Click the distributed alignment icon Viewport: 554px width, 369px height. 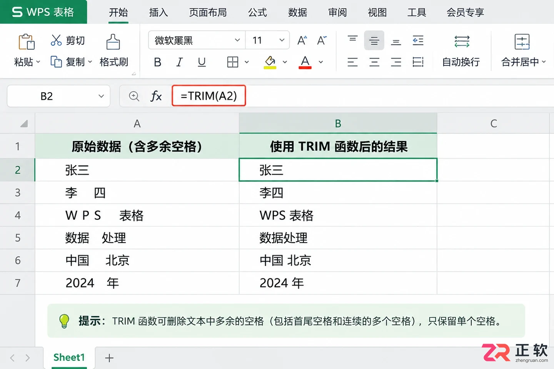[418, 62]
